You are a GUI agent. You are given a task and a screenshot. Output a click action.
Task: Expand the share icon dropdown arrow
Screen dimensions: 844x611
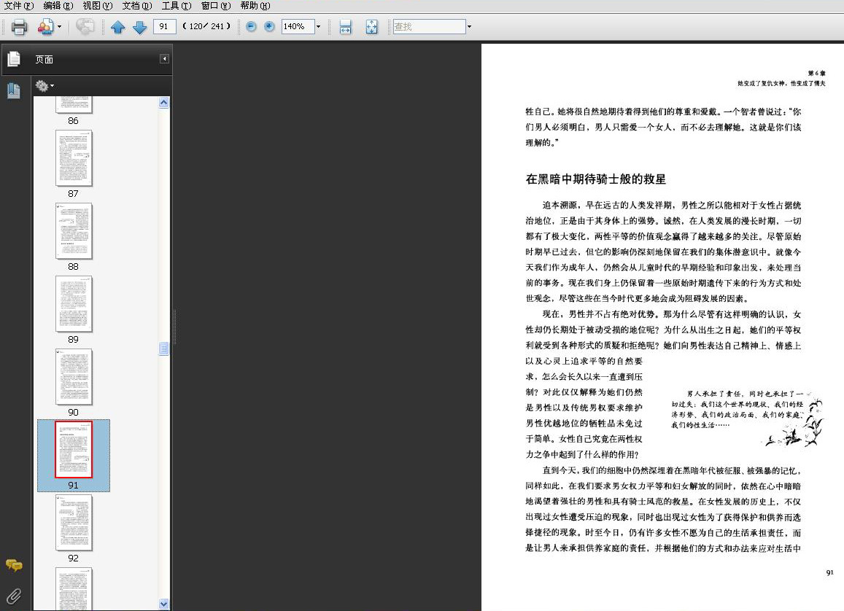click(x=59, y=26)
